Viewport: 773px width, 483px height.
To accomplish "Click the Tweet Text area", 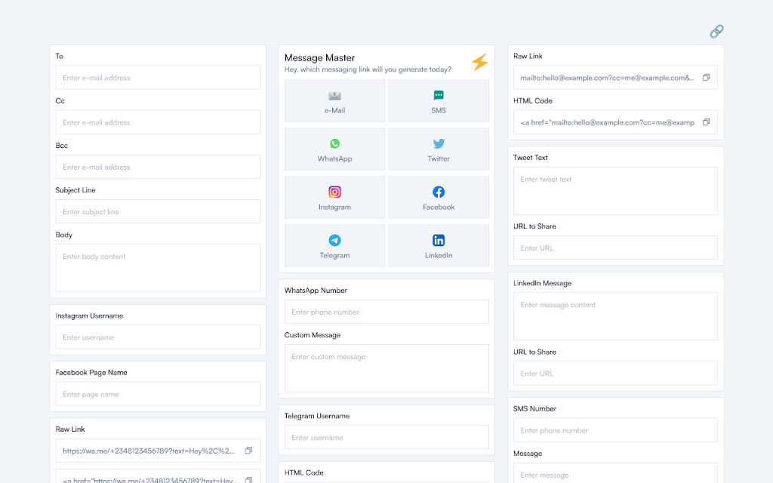I will click(x=615, y=191).
